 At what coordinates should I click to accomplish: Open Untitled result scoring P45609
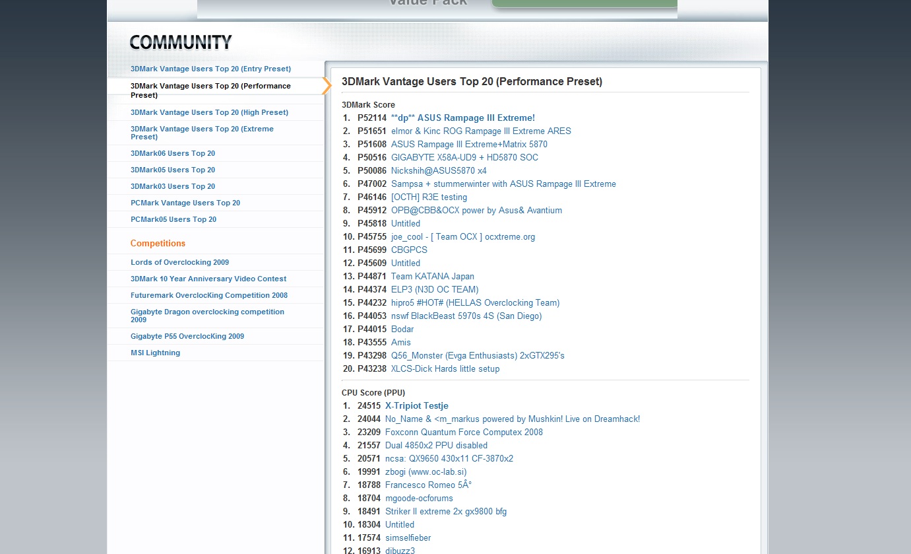tap(406, 263)
